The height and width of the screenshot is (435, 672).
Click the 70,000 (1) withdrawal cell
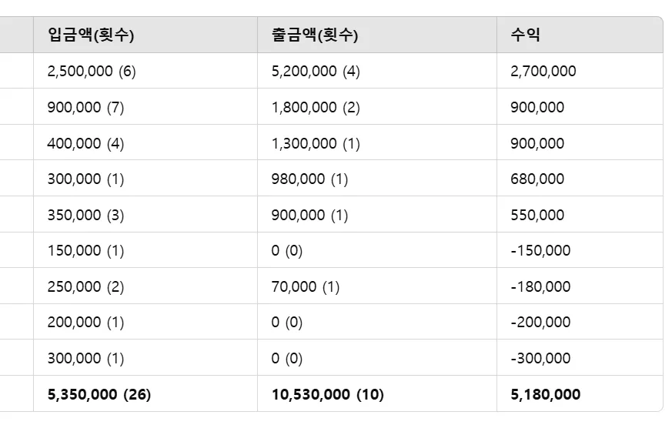pyautogui.click(x=377, y=286)
